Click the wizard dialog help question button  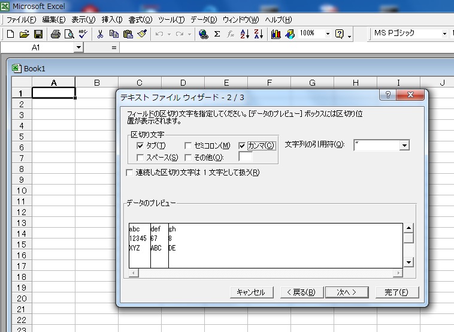click(x=388, y=95)
